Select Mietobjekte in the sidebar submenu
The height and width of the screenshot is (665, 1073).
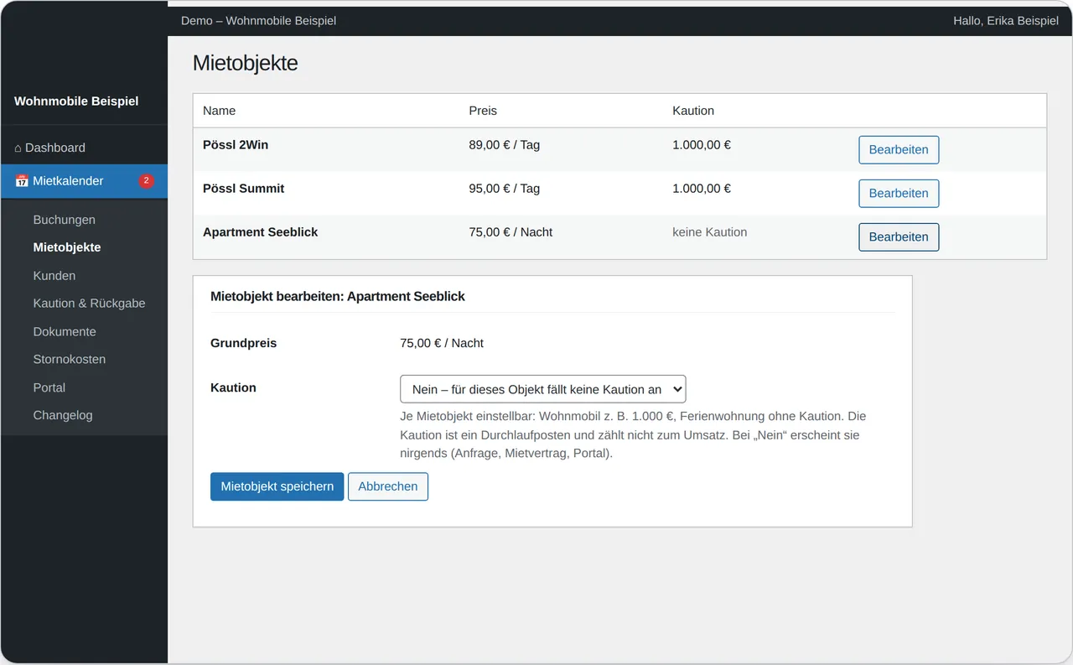click(x=67, y=247)
